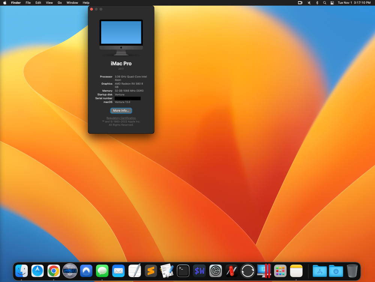
Task: Open the Regulatory Certification link
Action: (121, 118)
